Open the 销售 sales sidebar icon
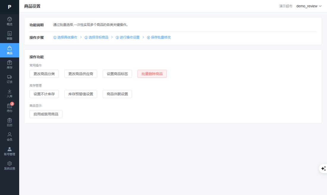327x195 pixels. click(x=10, y=36)
